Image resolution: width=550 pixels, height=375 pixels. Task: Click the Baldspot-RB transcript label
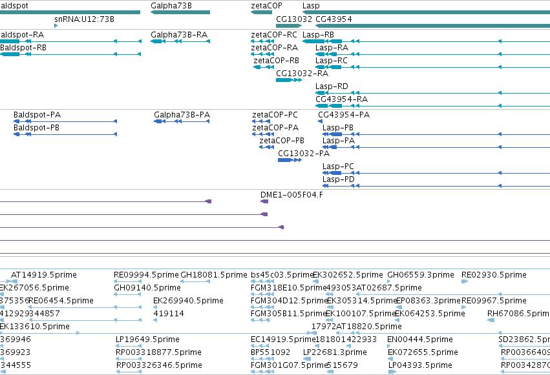23,48
